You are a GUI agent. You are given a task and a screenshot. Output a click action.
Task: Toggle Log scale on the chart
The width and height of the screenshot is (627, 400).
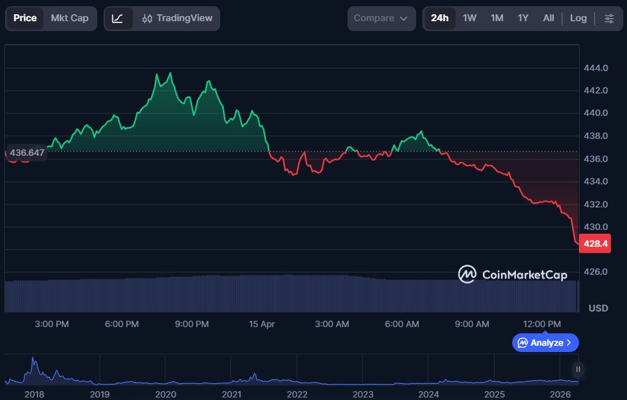coord(578,18)
